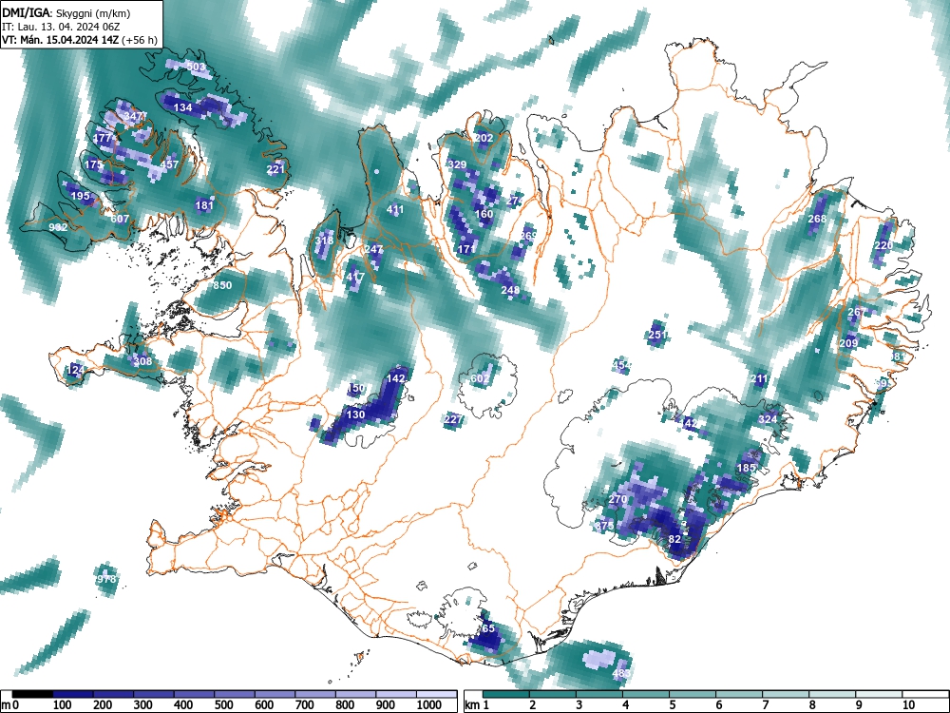Click the 457 visibility label
Viewport: 950px width, 713px height.
(169, 164)
